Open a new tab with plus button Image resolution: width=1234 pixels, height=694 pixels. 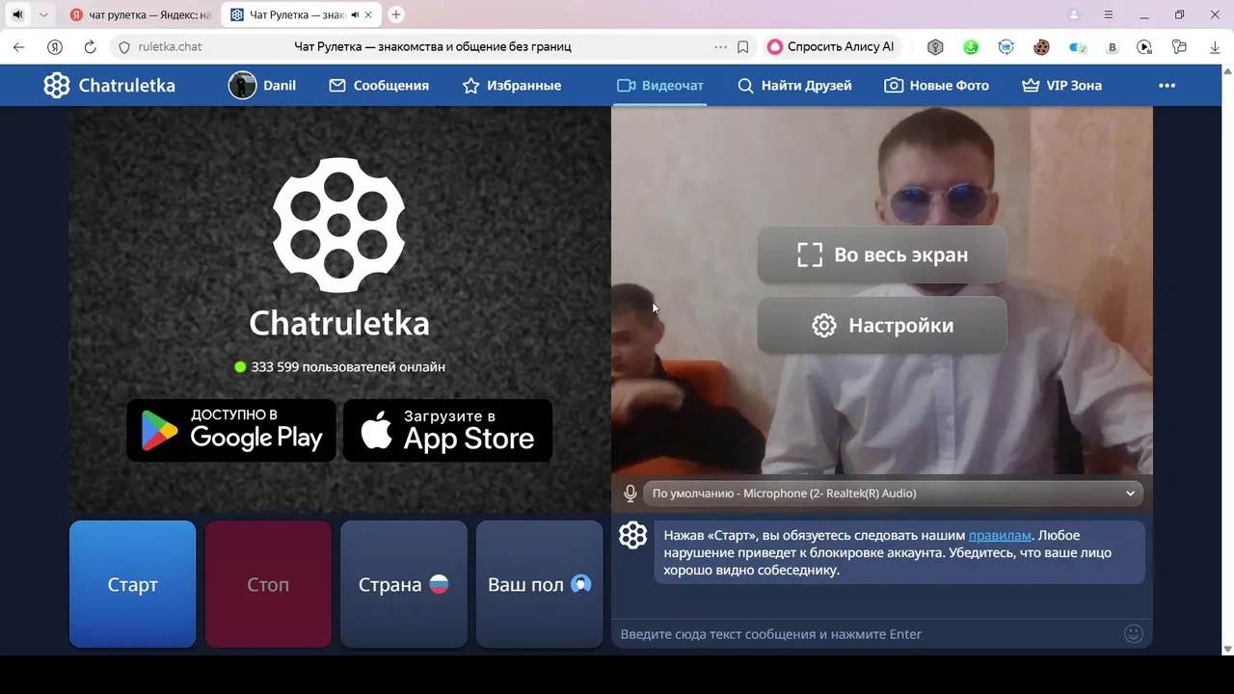(396, 14)
